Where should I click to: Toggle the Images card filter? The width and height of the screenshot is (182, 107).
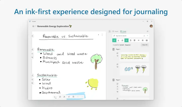[x=143, y=40]
